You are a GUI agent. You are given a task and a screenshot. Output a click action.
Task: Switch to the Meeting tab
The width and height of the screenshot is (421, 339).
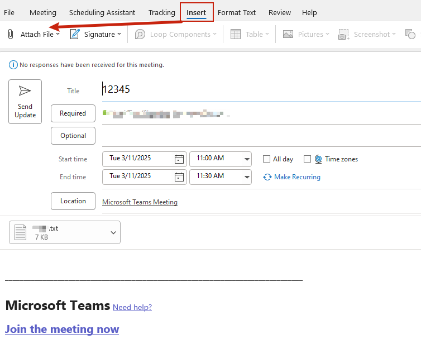43,13
